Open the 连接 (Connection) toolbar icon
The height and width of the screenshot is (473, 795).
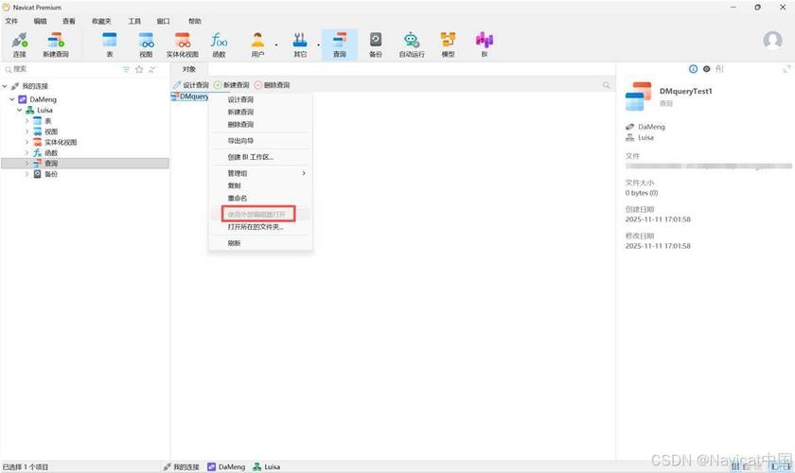(19, 44)
